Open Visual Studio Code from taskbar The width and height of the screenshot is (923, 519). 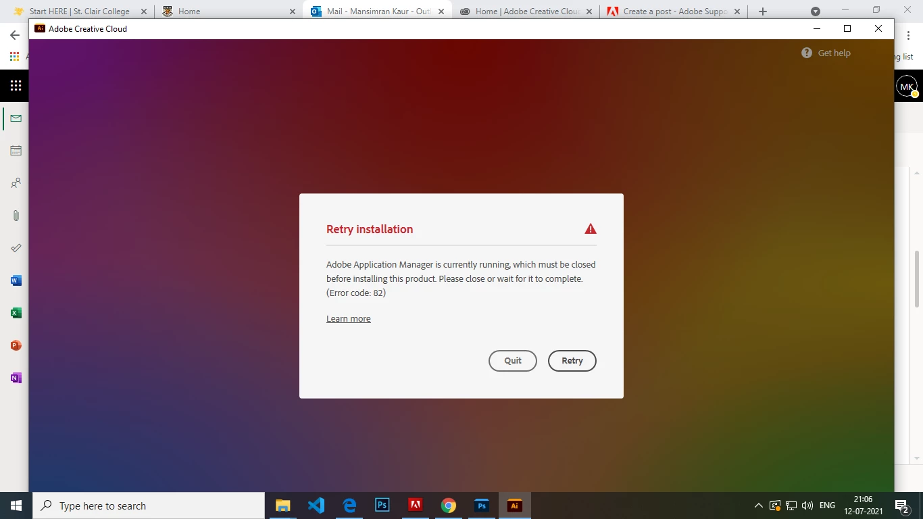pos(316,505)
